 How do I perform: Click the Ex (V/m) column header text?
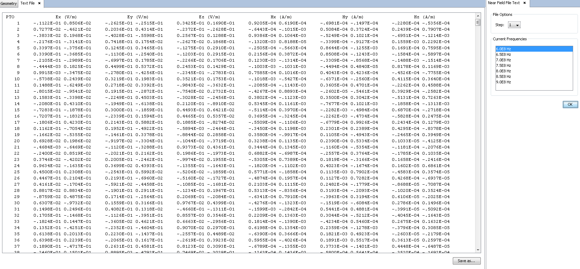pyautogui.click(x=66, y=17)
